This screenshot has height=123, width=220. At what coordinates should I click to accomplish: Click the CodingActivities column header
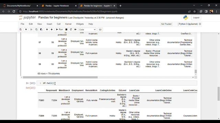(108, 90)
